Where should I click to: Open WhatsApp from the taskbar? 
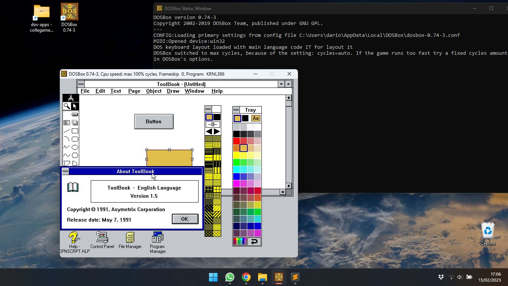click(x=230, y=277)
